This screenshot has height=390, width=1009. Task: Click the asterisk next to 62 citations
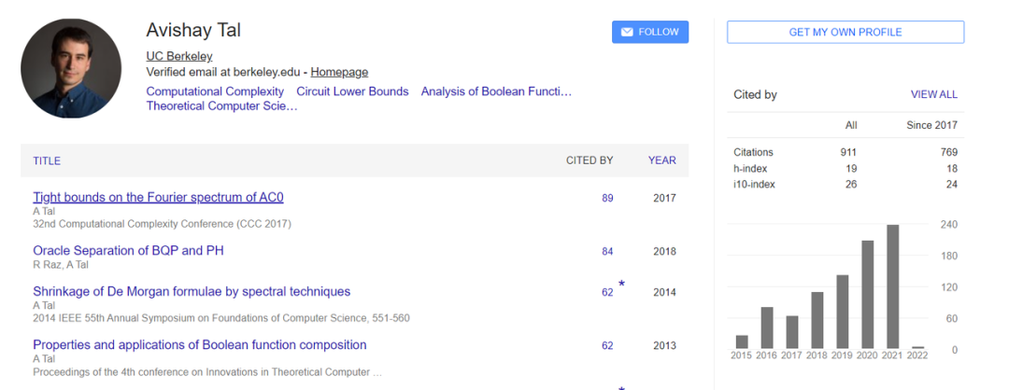pyautogui.click(x=621, y=285)
